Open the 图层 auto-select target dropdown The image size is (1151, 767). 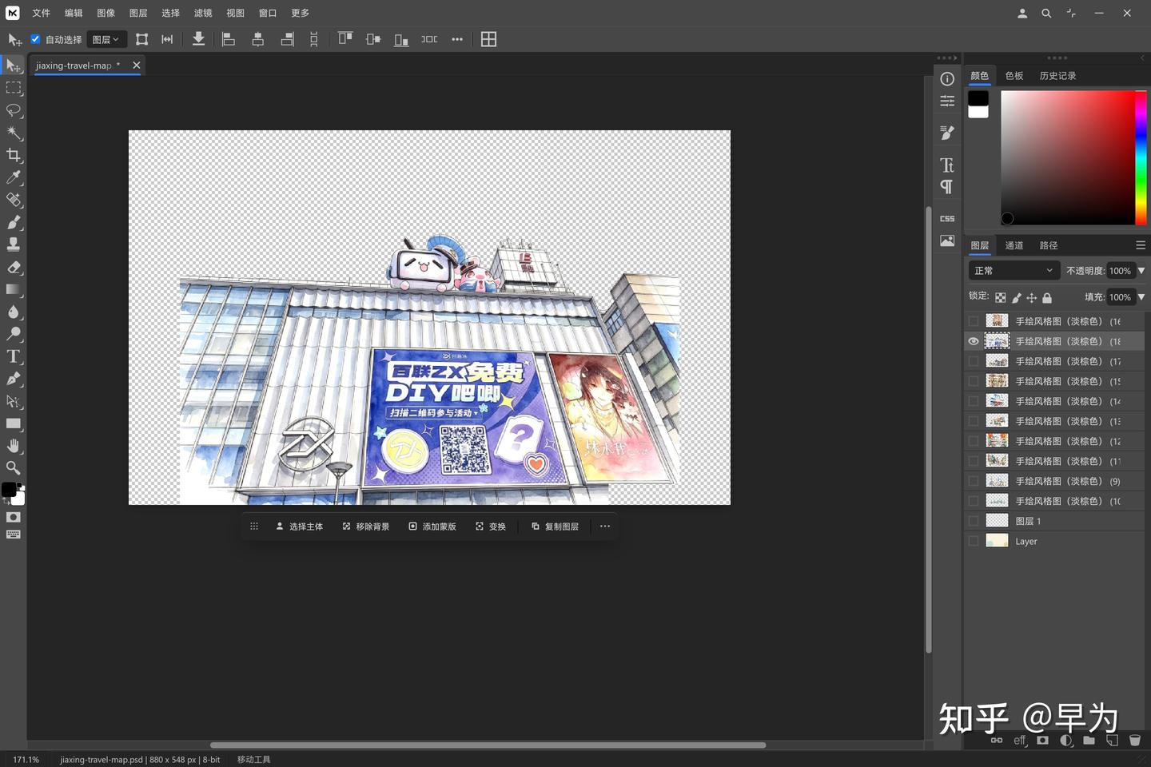point(106,39)
